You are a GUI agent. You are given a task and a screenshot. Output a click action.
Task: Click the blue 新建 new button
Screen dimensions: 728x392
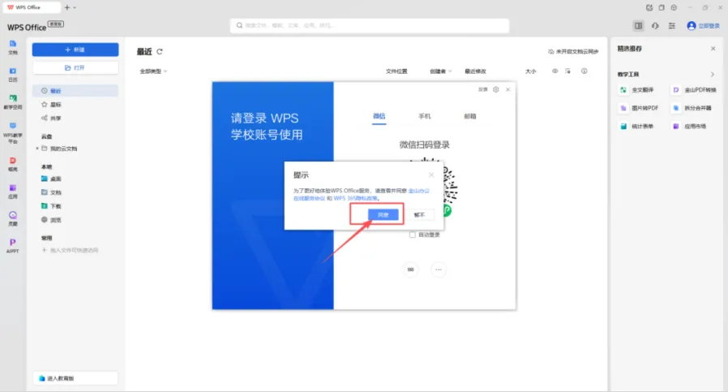[x=75, y=50]
